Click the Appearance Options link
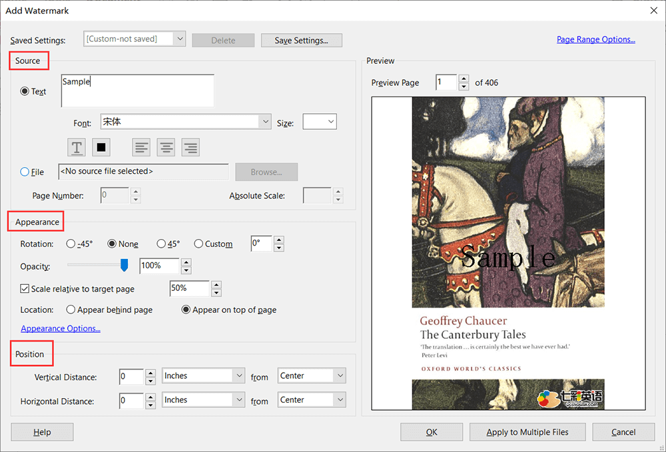 (x=61, y=328)
